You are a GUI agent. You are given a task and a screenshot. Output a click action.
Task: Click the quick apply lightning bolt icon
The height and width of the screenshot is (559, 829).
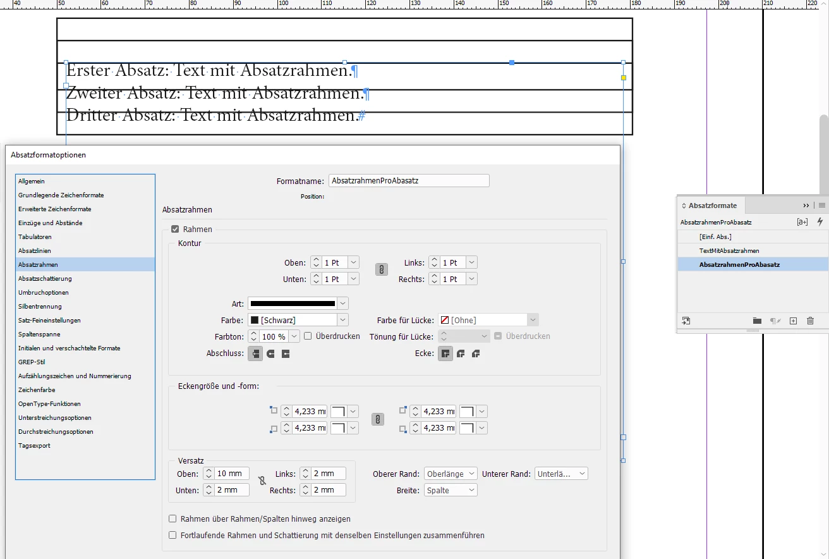point(820,222)
